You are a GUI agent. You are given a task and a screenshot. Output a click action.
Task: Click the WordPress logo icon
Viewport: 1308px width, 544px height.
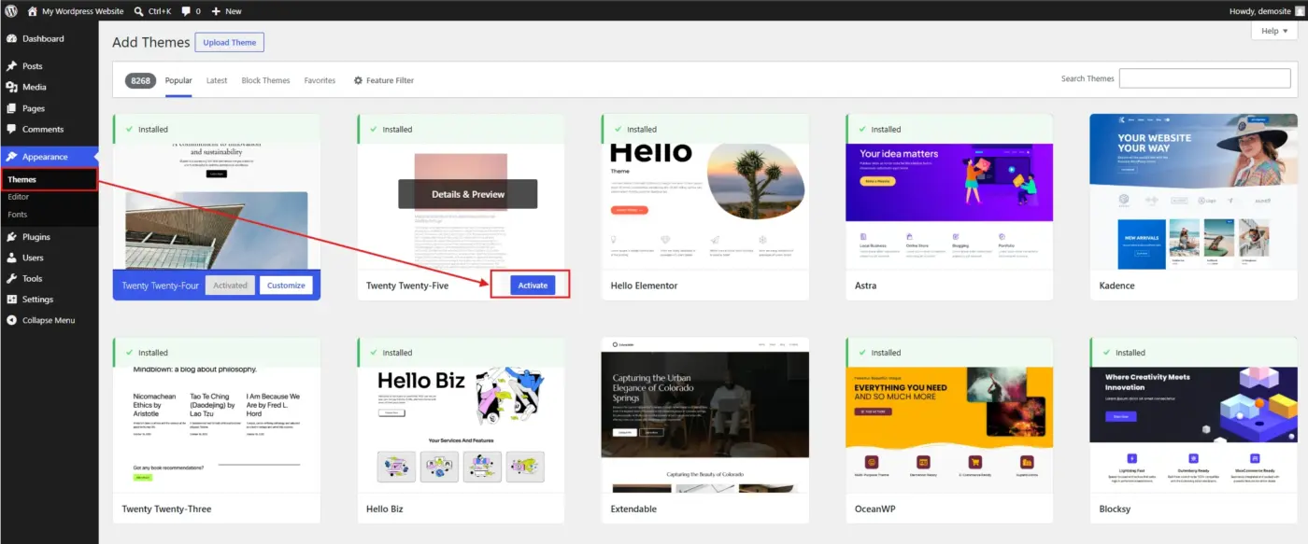pyautogui.click(x=11, y=11)
